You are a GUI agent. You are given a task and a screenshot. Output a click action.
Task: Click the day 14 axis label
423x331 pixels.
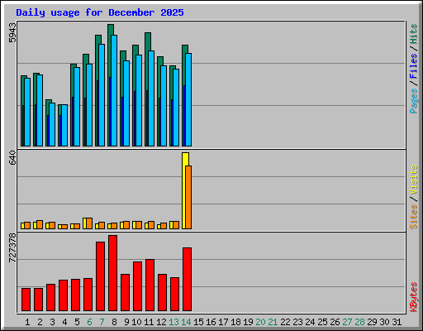pos(186,322)
